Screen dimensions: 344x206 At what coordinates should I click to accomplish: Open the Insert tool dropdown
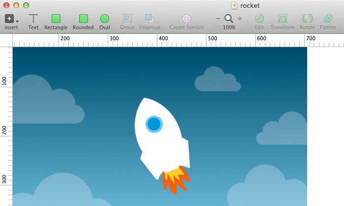pyautogui.click(x=11, y=19)
